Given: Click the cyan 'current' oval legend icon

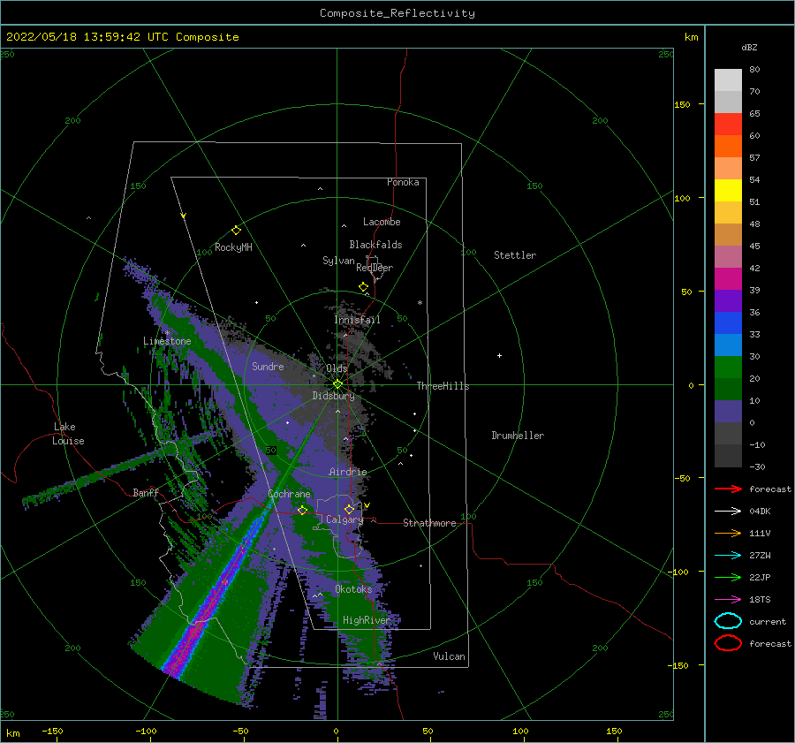Looking at the screenshot, I should click(x=728, y=621).
